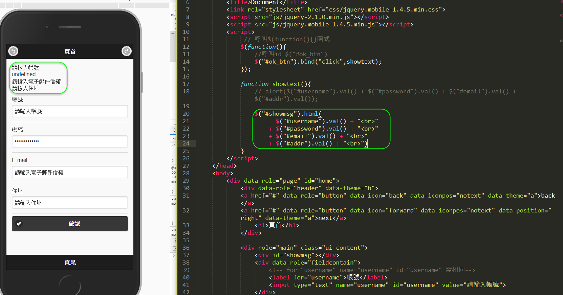This screenshot has width=563, height=295.
Task: Click the body tag on line 28
Action: (223, 173)
